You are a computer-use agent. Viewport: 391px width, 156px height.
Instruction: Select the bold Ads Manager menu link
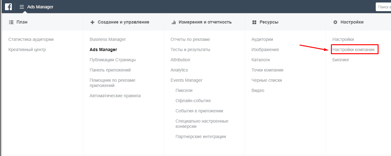click(x=103, y=50)
